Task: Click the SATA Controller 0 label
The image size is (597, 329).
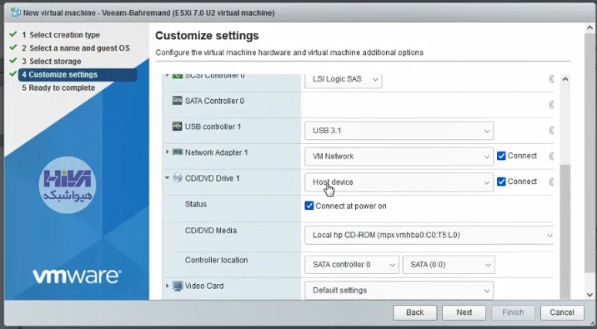Action: (x=214, y=101)
